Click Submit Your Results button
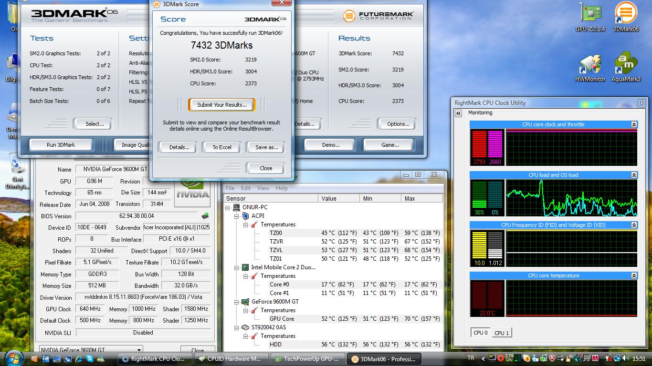This screenshot has height=366, width=652. [x=222, y=105]
